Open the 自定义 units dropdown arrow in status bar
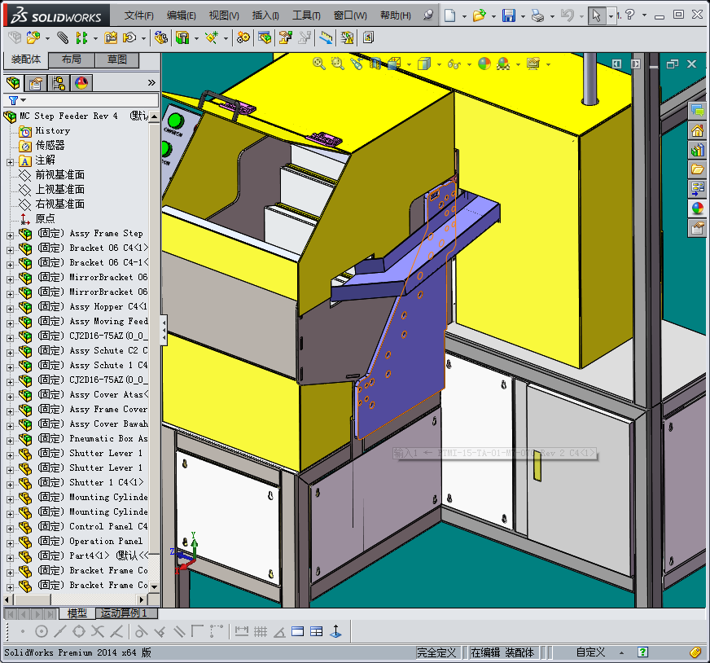This screenshot has width=710, height=663. [621, 652]
